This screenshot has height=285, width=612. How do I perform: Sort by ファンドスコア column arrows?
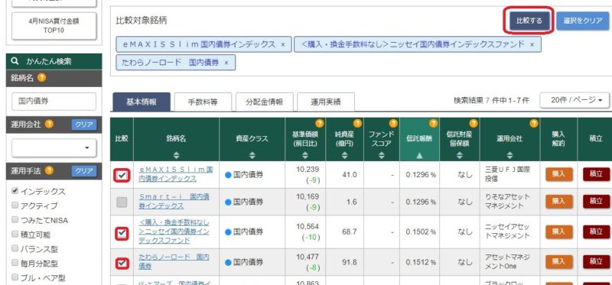381,155
